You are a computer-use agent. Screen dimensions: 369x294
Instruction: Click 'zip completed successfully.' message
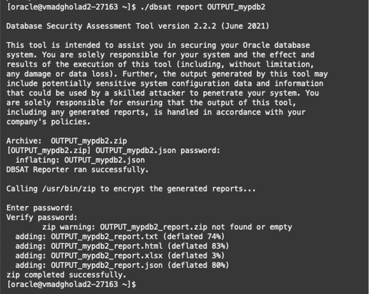(67, 275)
